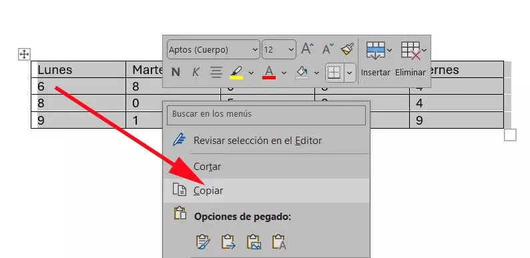Click the Copiar pages icon
Image resolution: width=530 pixels, height=258 pixels.
pos(180,190)
